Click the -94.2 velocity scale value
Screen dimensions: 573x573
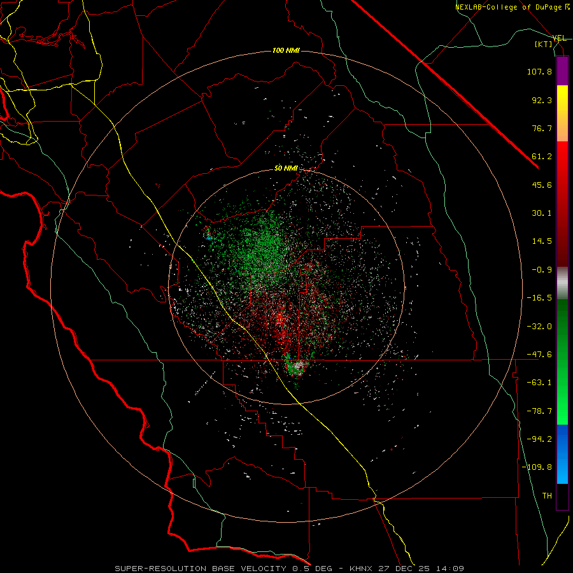point(539,439)
